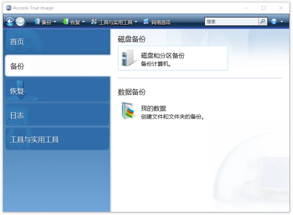Close the Acronis True Image window
The height and width of the screenshot is (215, 293).
[x=281, y=8]
